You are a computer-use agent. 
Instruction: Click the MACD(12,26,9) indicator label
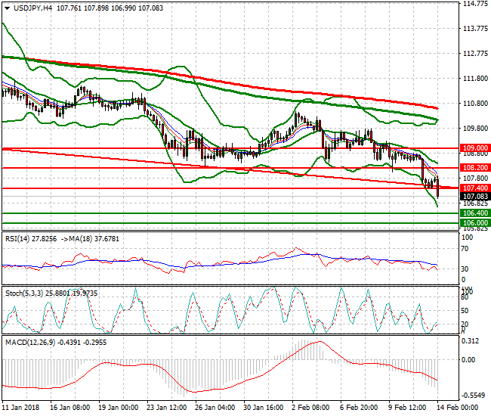pos(30,343)
